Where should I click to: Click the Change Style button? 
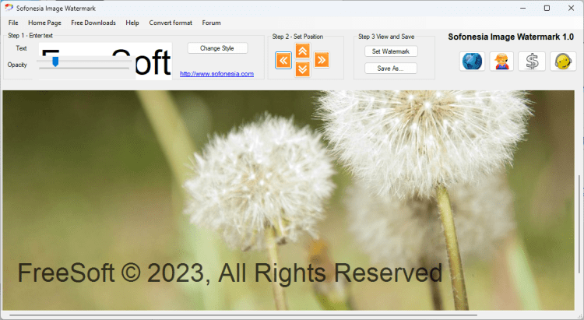coord(217,48)
